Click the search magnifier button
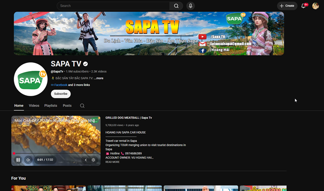This screenshot has height=191, width=324. coord(176,6)
